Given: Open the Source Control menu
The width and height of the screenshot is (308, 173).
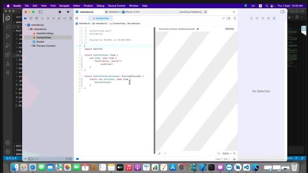Looking at the screenshot, I should pyautogui.click(x=116, y=6).
